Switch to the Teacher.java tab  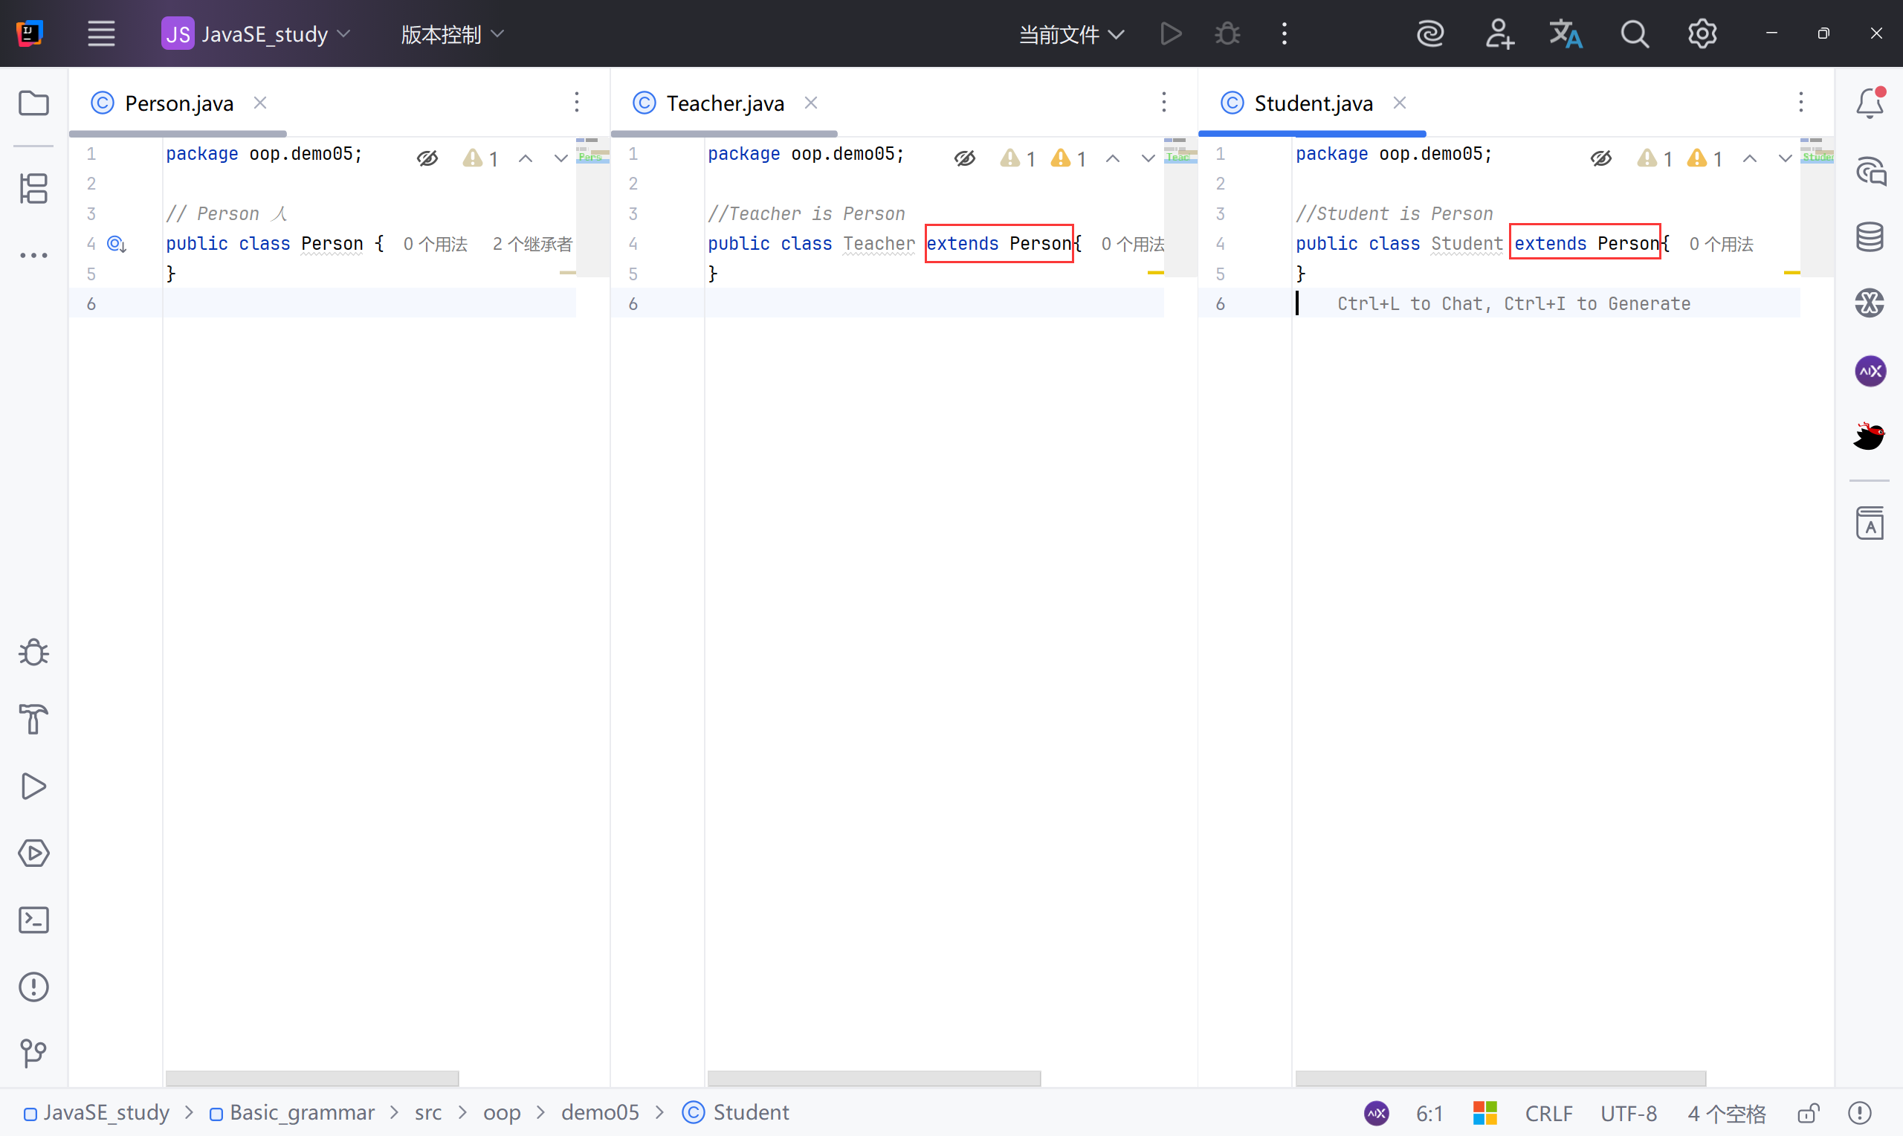coord(725,103)
